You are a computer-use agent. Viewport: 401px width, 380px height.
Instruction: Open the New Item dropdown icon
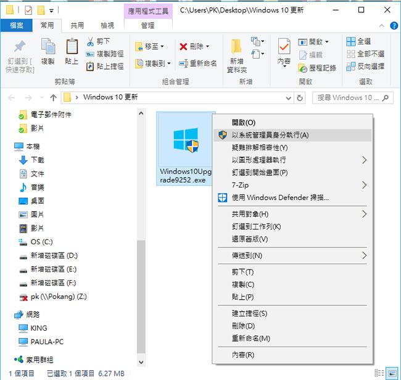257,41
